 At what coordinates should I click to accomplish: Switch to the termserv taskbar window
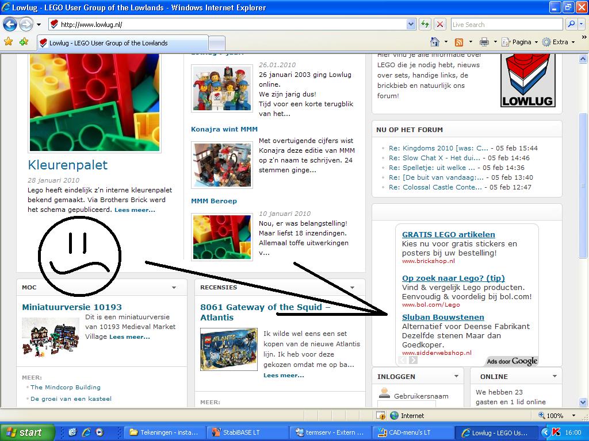330,432
